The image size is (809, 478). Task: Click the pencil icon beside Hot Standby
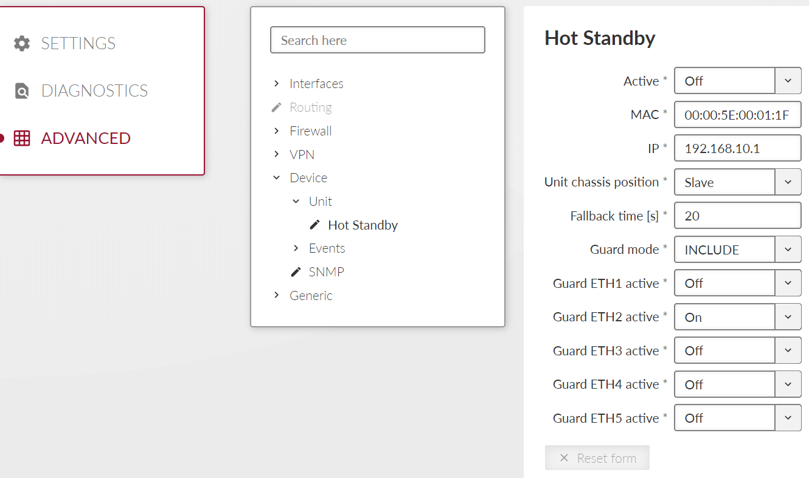click(314, 225)
